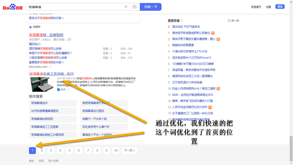Click the 知乎 source icon
This screenshot has width=293, height=165.
[58, 90]
